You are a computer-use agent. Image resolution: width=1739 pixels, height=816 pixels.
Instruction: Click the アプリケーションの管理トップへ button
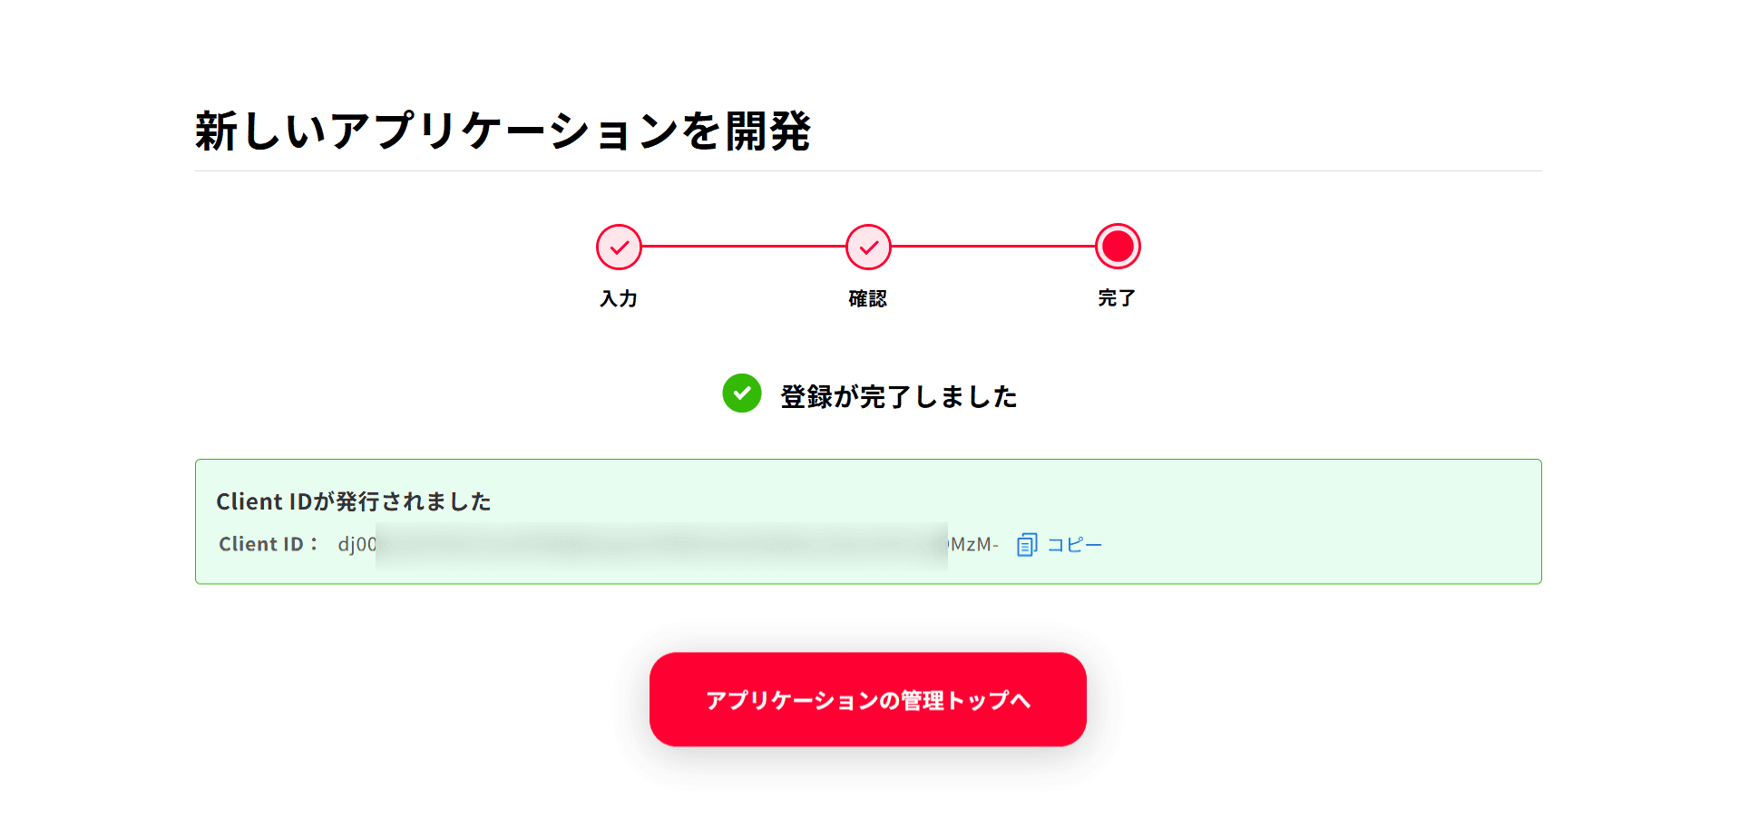coord(868,700)
